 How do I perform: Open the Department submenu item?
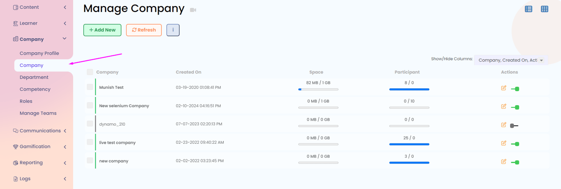(34, 77)
